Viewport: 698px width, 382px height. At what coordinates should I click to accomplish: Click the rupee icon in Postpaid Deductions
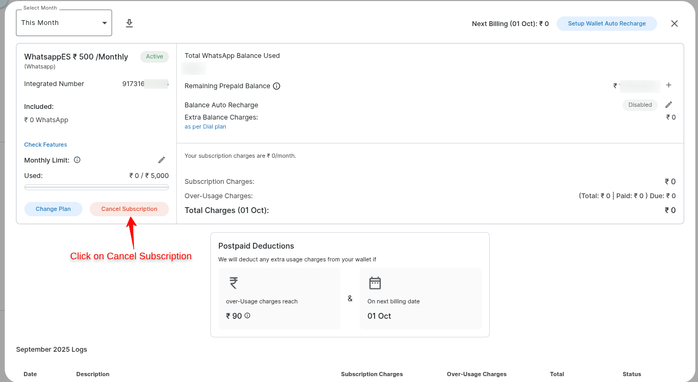[233, 283]
